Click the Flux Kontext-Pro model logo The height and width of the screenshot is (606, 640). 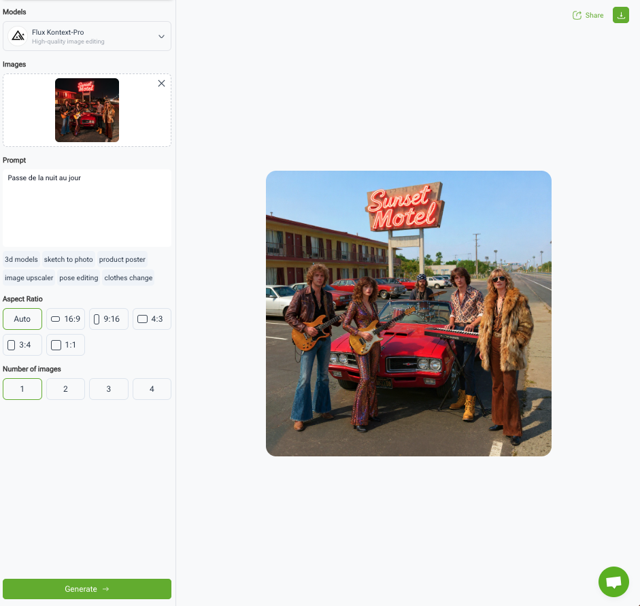click(18, 36)
